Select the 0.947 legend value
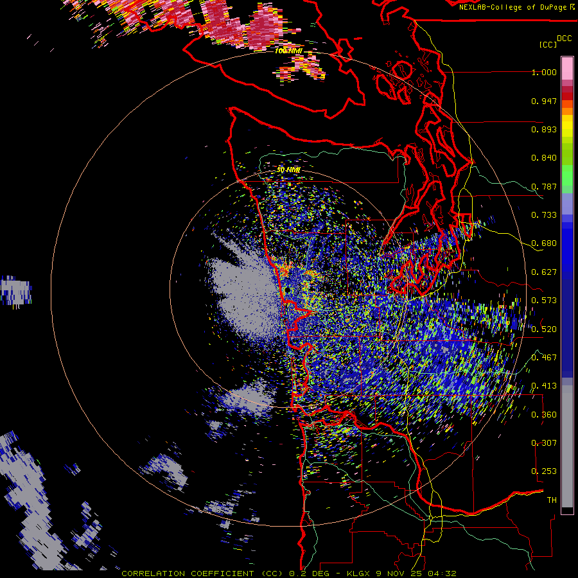The width and height of the screenshot is (578, 578). pos(544,101)
